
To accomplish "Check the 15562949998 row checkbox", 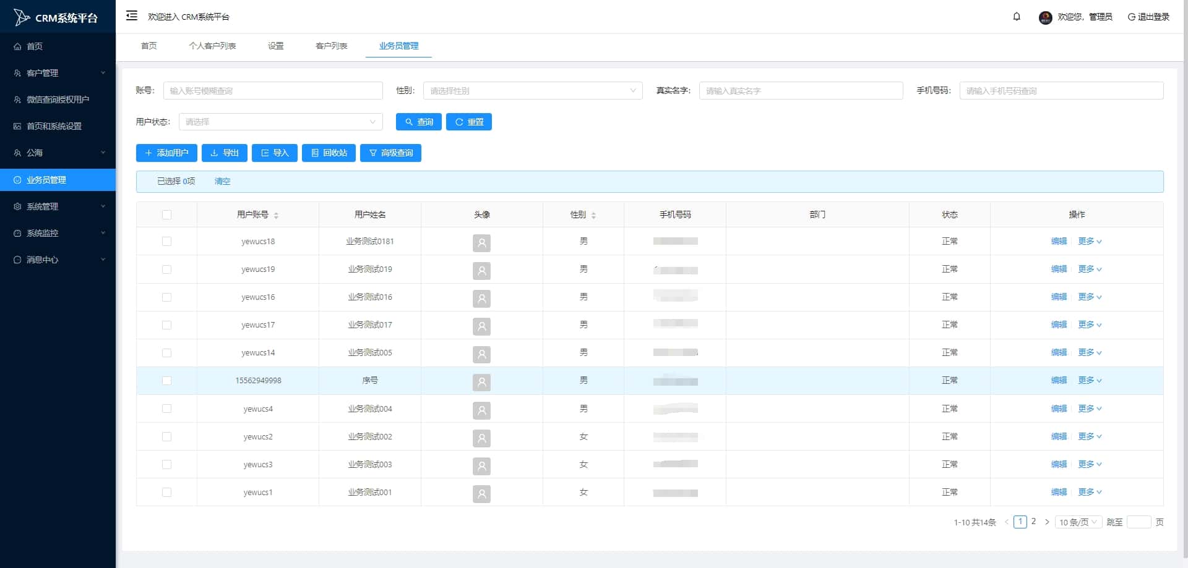I will pyautogui.click(x=166, y=381).
